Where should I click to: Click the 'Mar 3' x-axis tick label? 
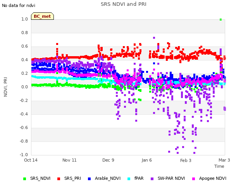coord(224,160)
